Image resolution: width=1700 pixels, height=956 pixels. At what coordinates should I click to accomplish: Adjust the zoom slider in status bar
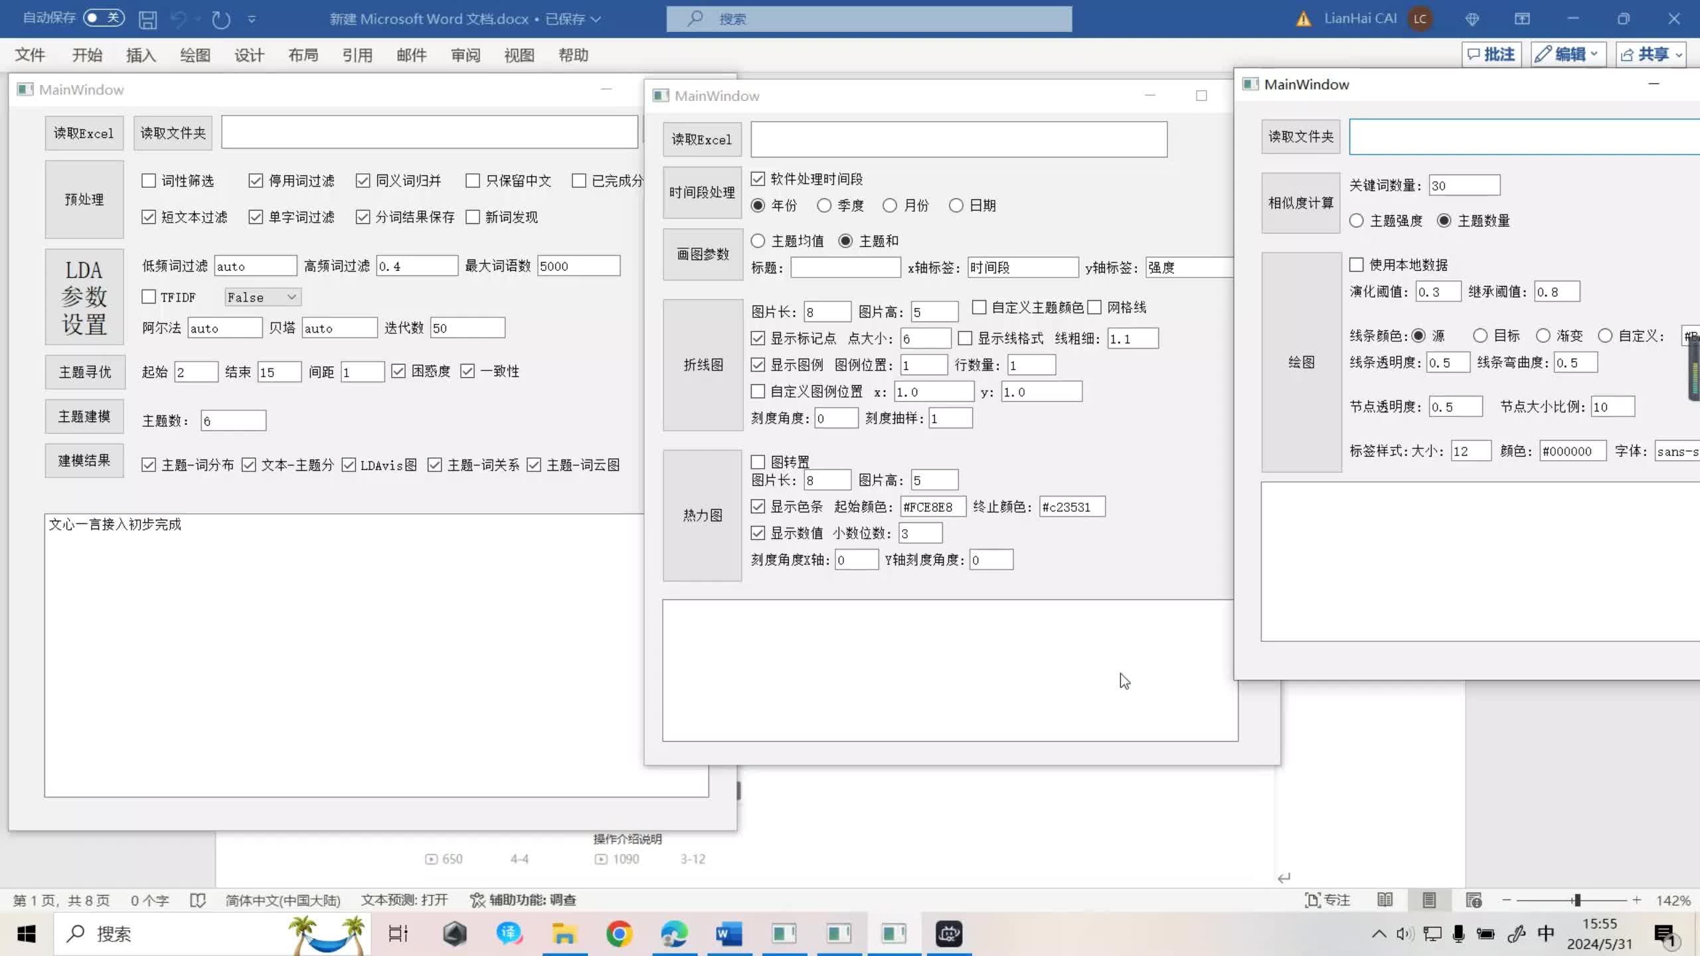1576,900
